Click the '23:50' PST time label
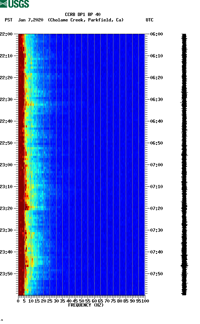This screenshot has height=324, width=200. (6, 274)
